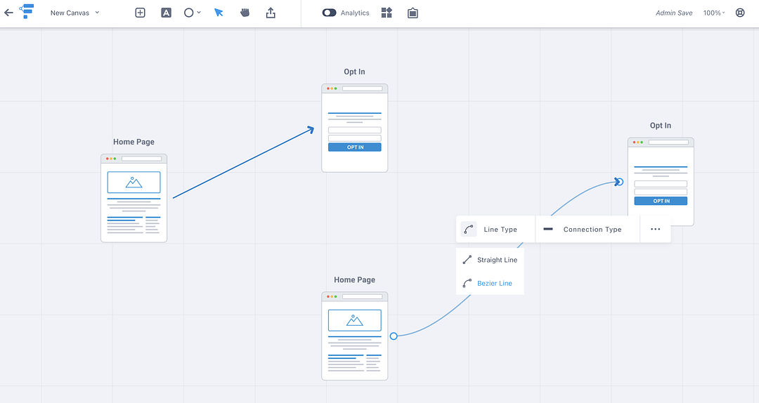Screen dimensions: 759x403
Task: Click the curve icon beside Line Type
Action: tap(468, 230)
